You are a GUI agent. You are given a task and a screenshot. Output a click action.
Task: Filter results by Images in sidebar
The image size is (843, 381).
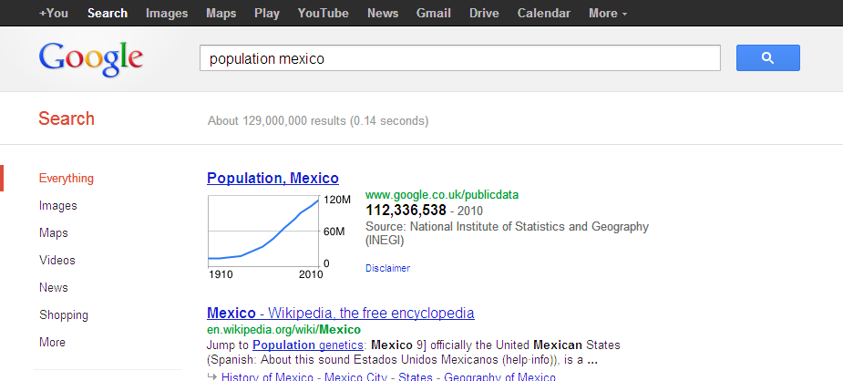(x=58, y=206)
